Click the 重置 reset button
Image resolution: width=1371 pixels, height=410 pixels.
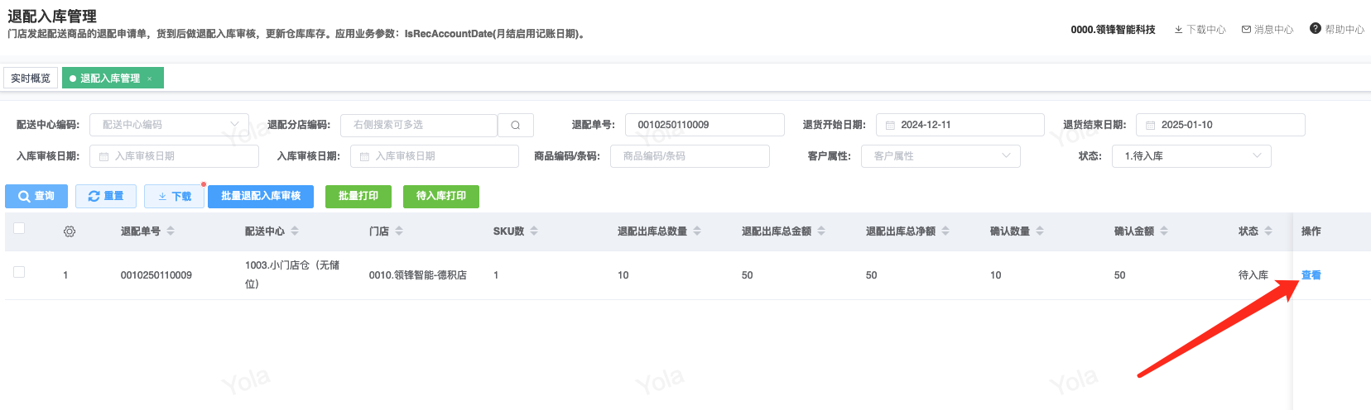pyautogui.click(x=106, y=196)
